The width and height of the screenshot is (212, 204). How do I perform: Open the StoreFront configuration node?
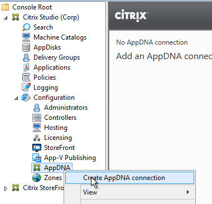point(59,148)
